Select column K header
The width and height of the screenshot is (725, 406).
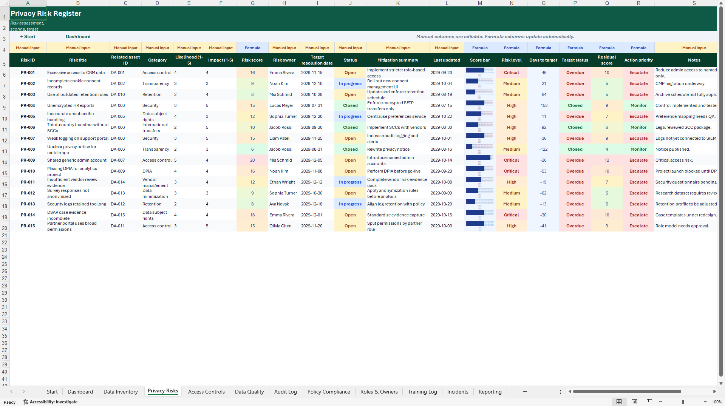[x=398, y=3]
